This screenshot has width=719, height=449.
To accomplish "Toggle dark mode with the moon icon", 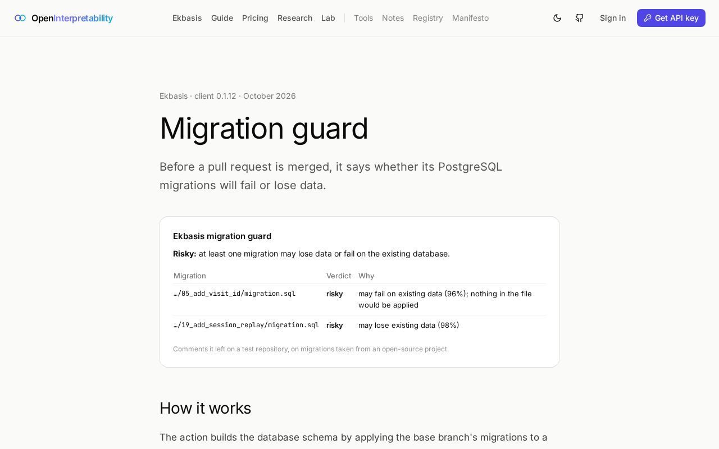I will pos(557,18).
